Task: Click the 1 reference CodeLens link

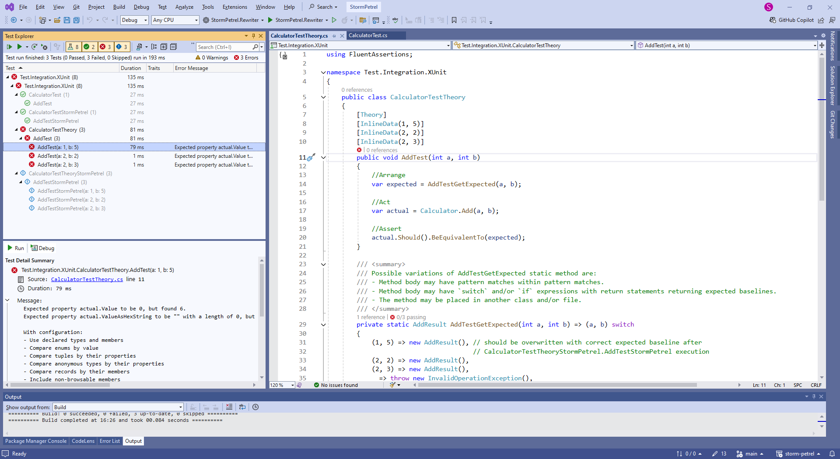Action: pyautogui.click(x=371, y=317)
